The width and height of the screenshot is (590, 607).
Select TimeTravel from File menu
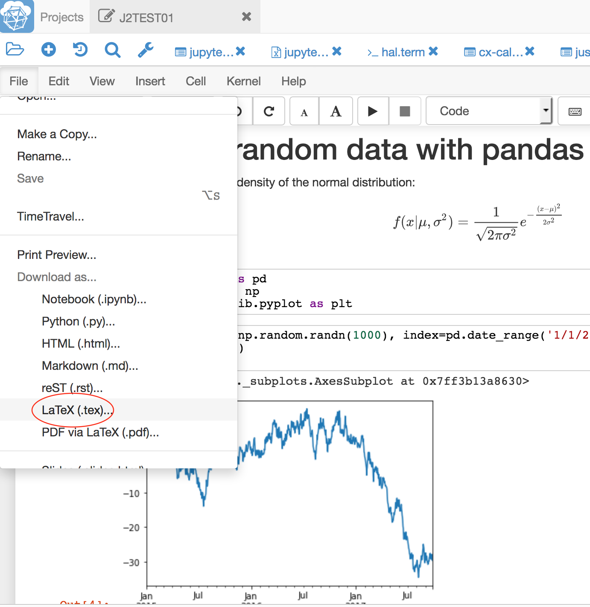tap(50, 216)
